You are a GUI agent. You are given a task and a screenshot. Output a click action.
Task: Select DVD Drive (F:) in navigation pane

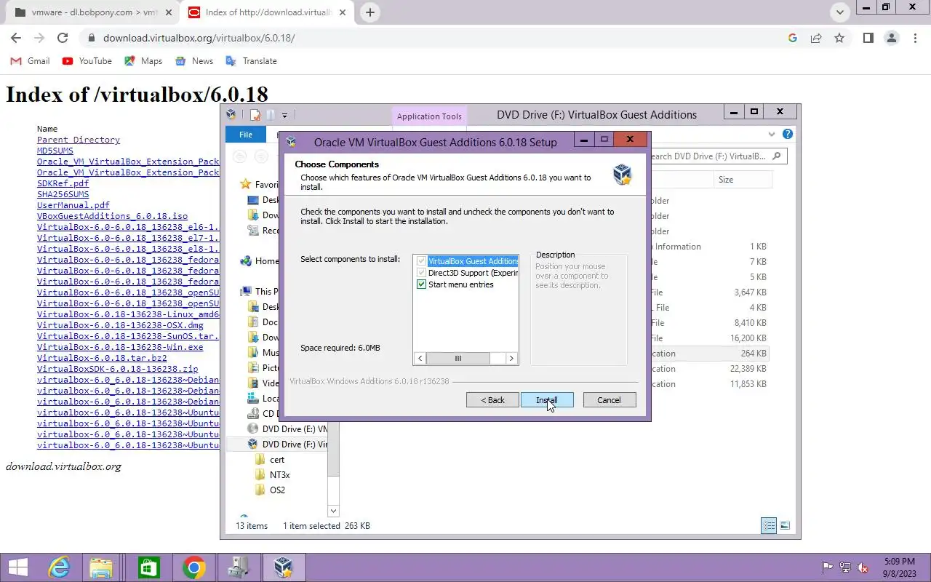click(x=287, y=445)
